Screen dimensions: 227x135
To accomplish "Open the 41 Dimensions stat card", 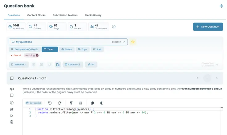I will pyautogui.click(x=99, y=27).
